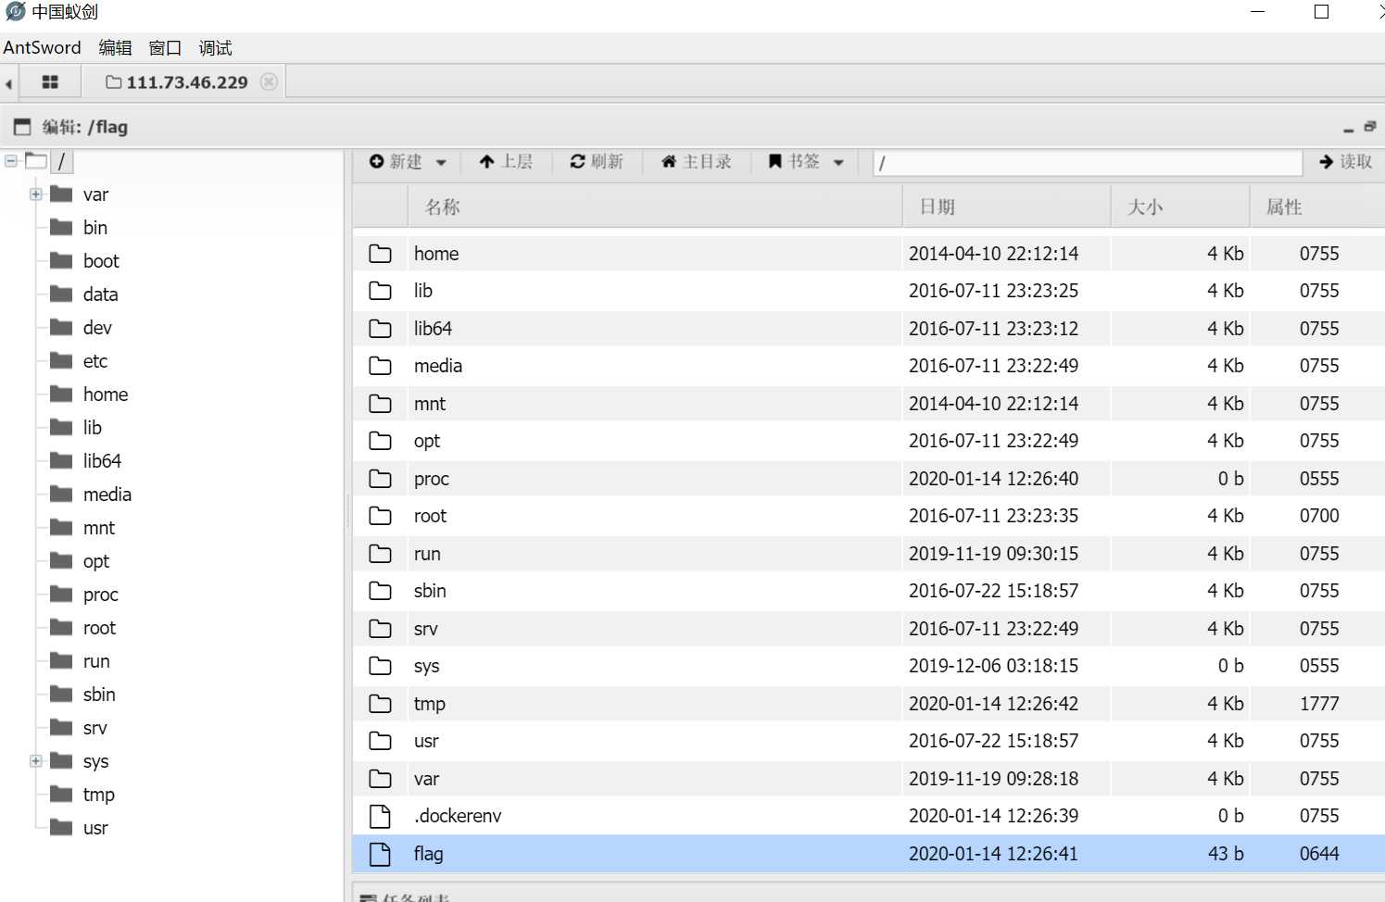Click the usr folder icon in file list

click(x=380, y=741)
